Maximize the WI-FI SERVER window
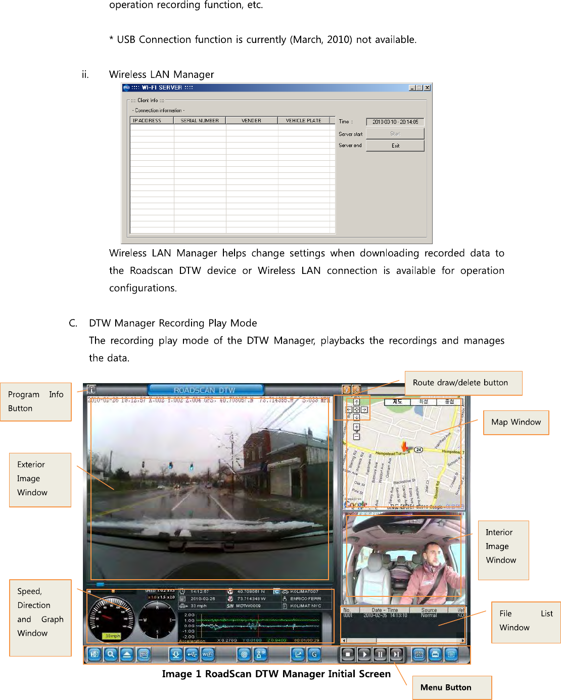 click(x=419, y=88)
